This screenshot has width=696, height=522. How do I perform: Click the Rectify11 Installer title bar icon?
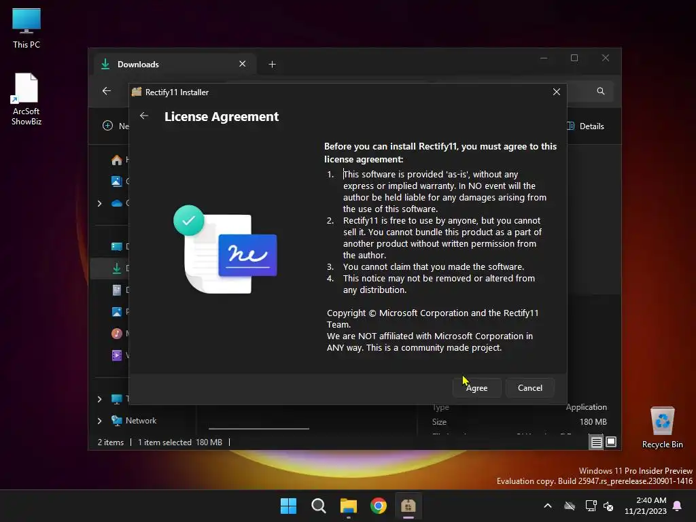pyautogui.click(x=137, y=92)
